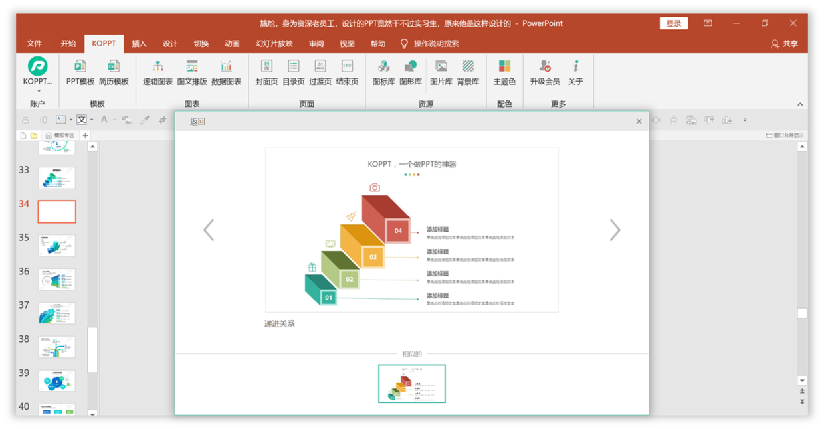Click the replace picture icon in quick toolbar
824x429 pixels.
coord(127,120)
